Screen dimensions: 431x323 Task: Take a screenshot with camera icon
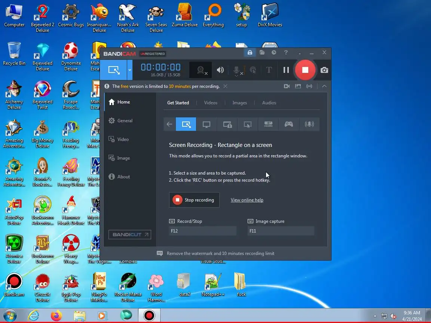(324, 70)
